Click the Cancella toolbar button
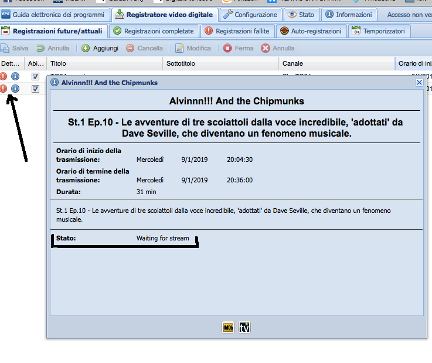The image size is (432, 363). coord(144,48)
